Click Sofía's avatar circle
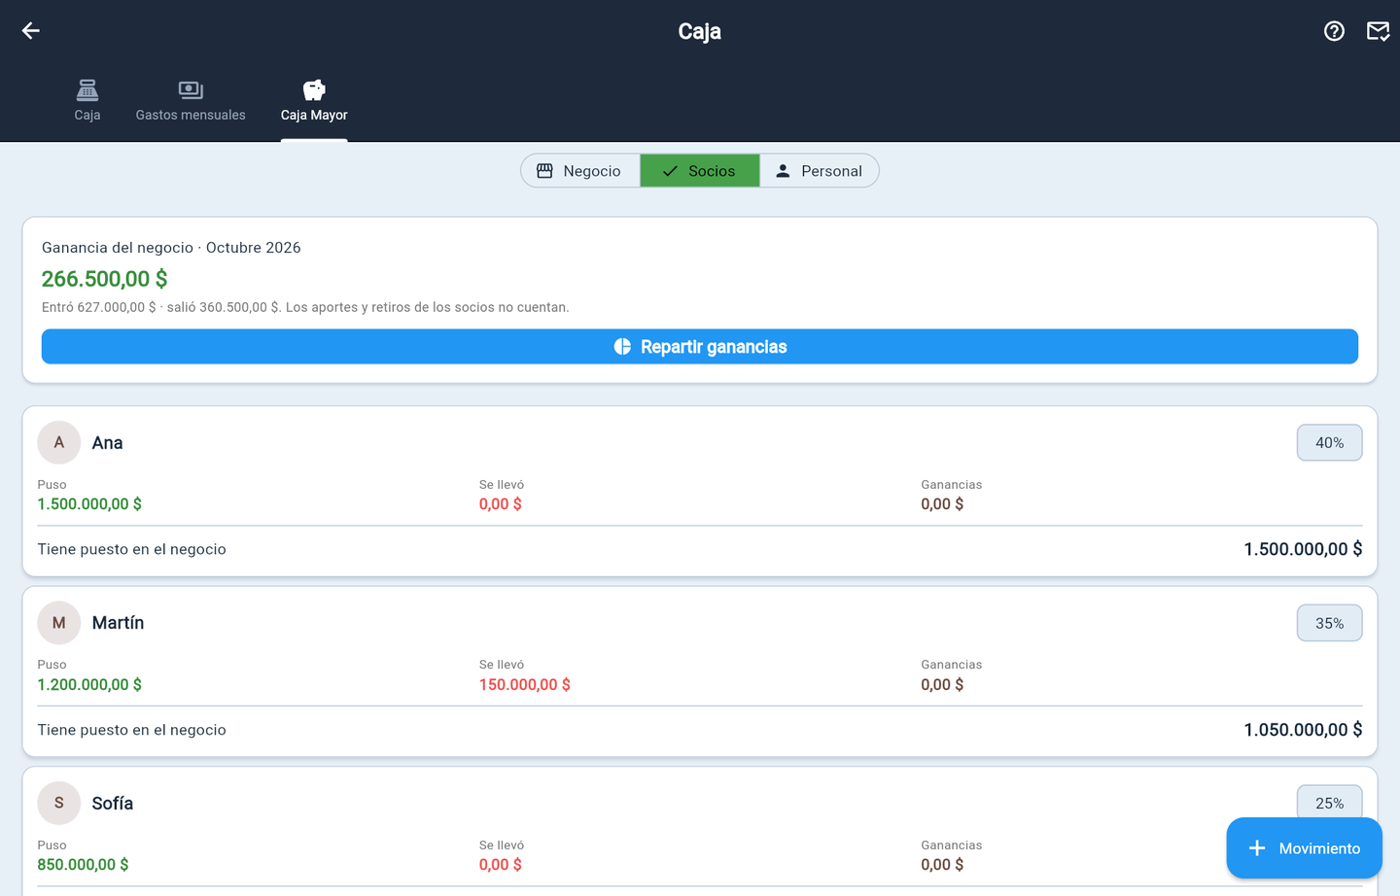The width and height of the screenshot is (1400, 896). click(59, 804)
